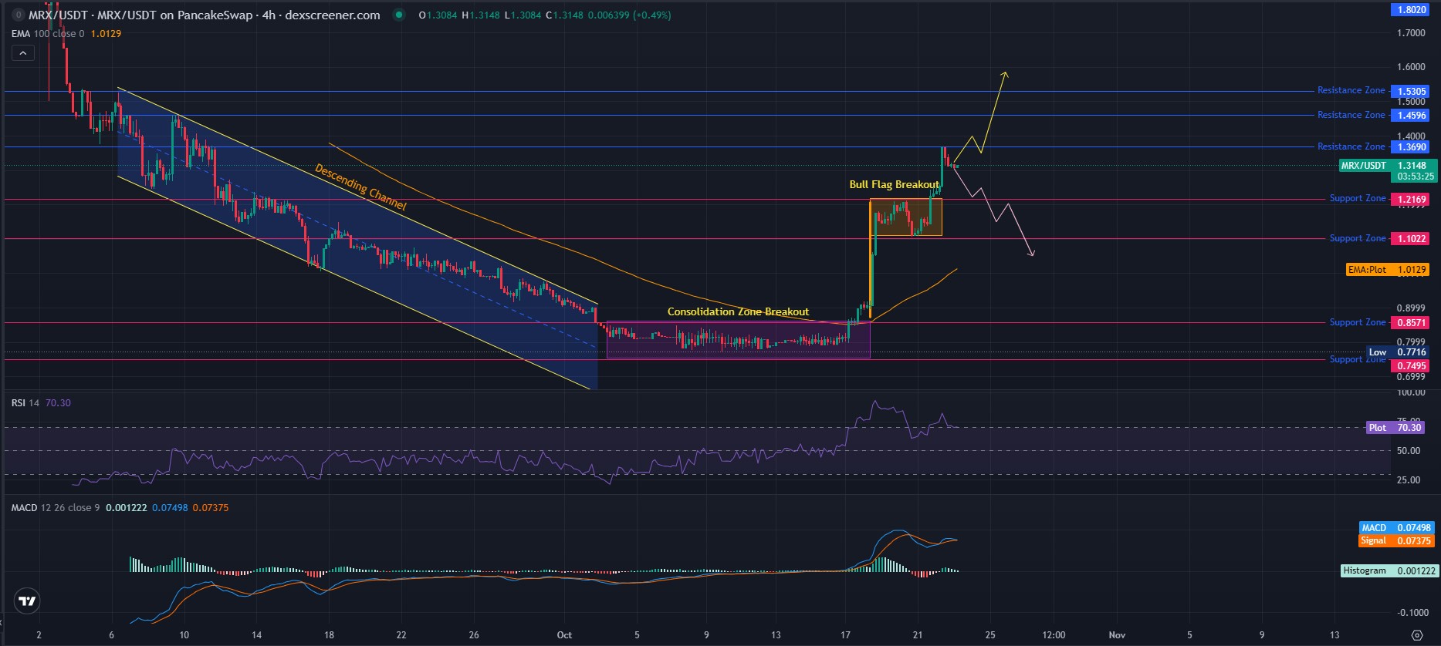This screenshot has height=646, width=1441.
Task: Click the Histogram 0.001222 axis label
Action: pyautogui.click(x=1389, y=571)
